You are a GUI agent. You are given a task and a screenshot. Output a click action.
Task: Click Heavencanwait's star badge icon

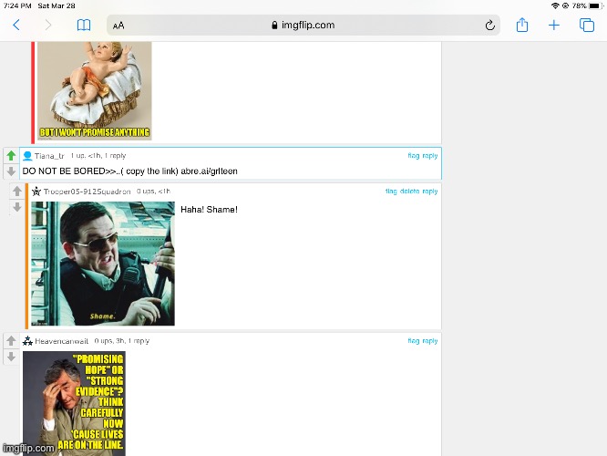[27, 340]
